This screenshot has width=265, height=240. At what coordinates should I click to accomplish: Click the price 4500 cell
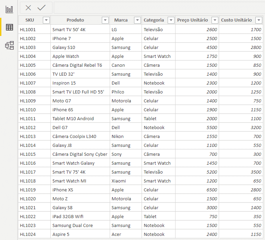point(197,48)
